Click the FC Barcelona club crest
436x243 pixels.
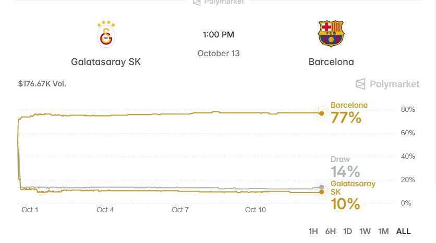click(x=331, y=34)
